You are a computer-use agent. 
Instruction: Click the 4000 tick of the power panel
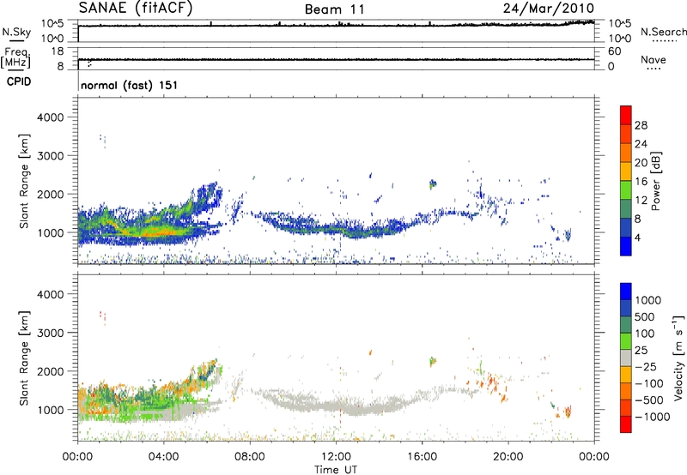click(x=50, y=117)
